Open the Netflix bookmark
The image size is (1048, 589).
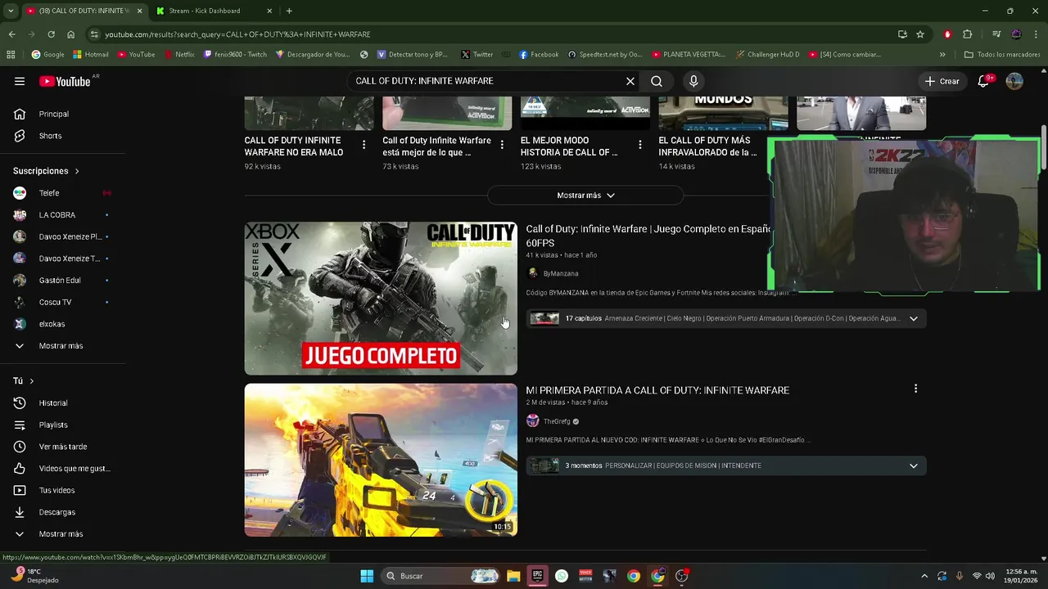tap(179, 55)
